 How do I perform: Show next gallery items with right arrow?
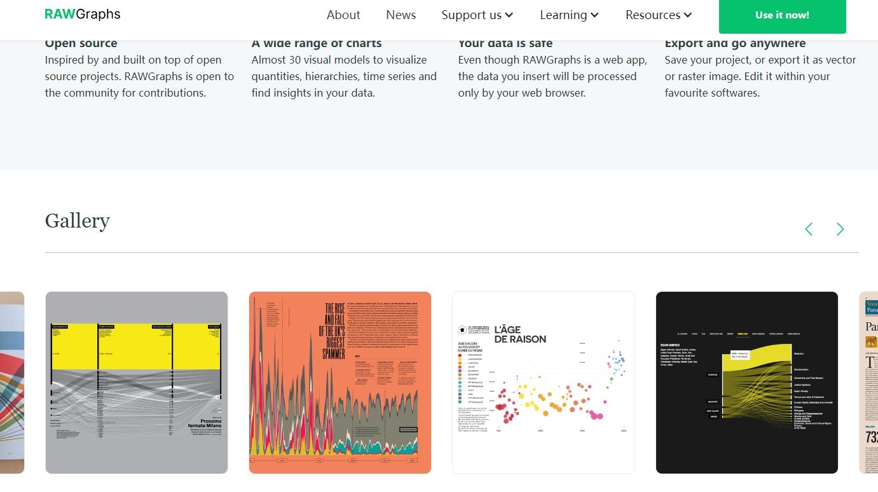840,229
